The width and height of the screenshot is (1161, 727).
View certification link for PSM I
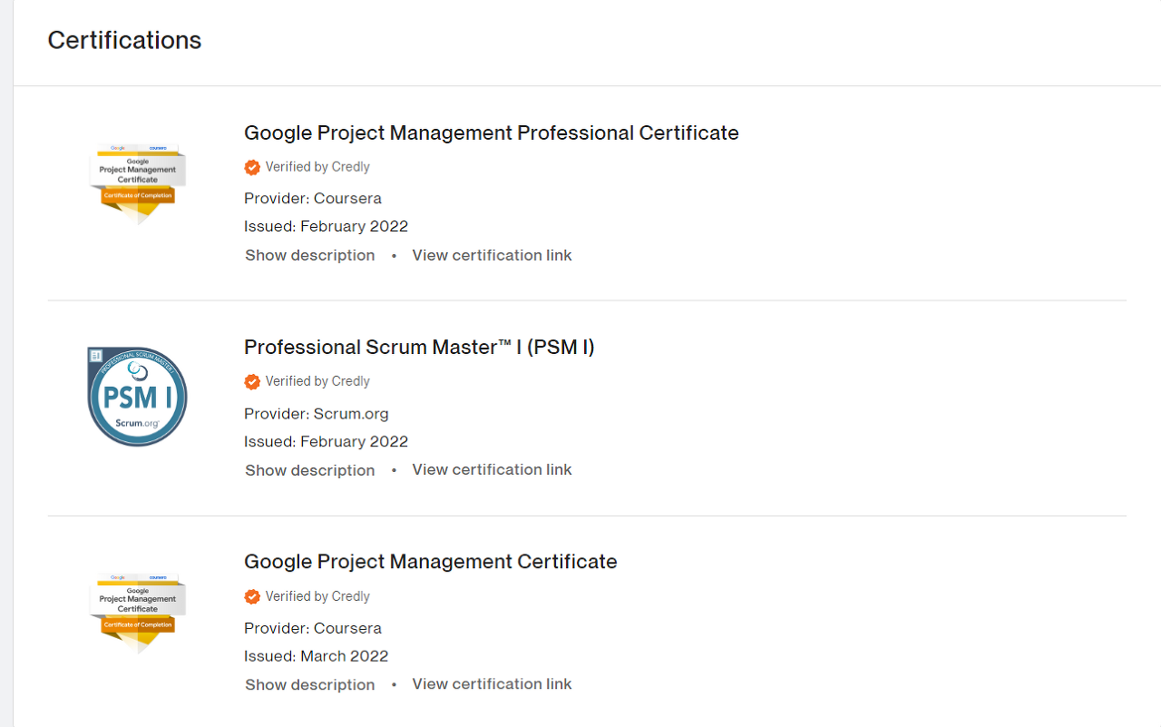click(492, 469)
